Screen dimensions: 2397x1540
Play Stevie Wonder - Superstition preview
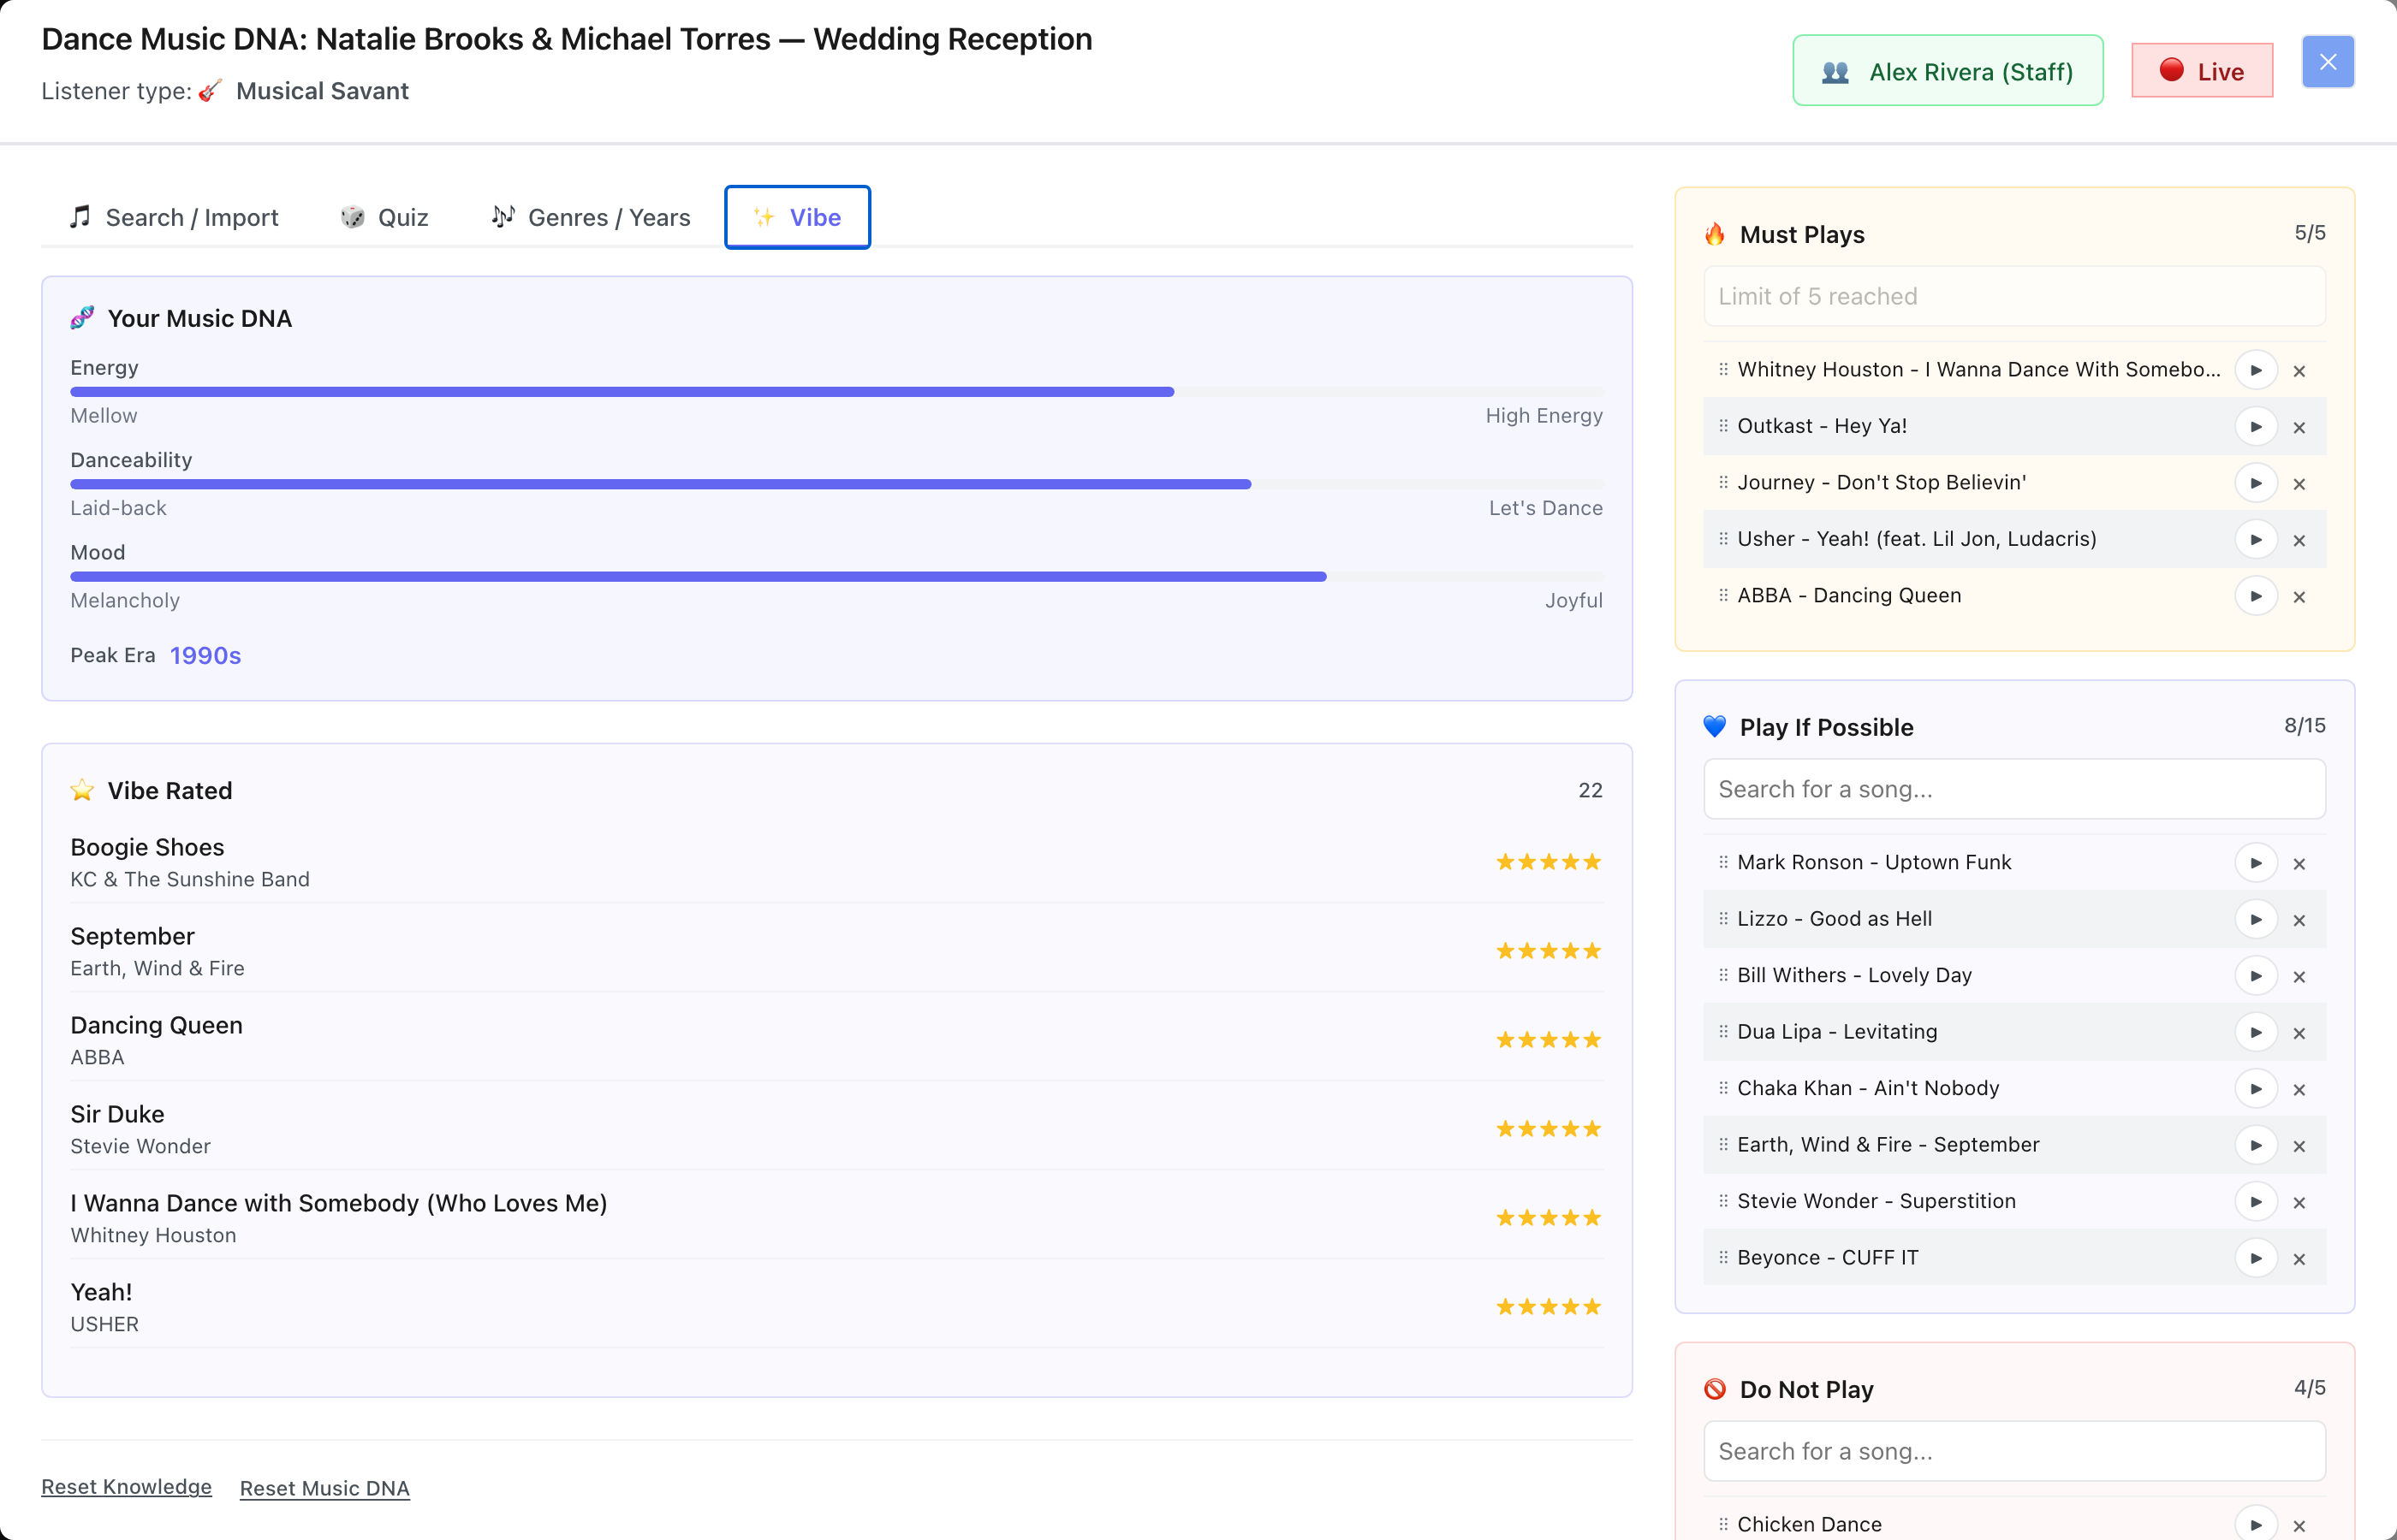pyautogui.click(x=2256, y=1202)
